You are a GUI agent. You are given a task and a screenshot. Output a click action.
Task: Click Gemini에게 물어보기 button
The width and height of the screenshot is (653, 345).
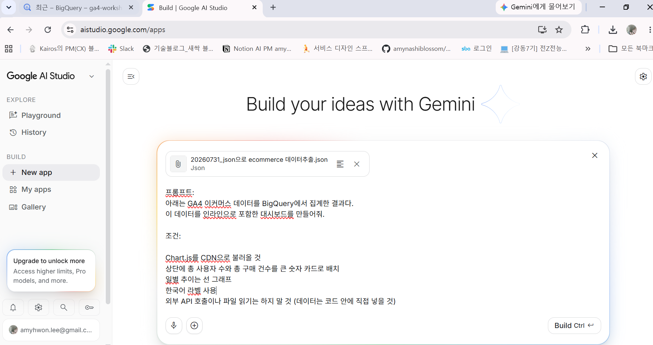point(539,7)
